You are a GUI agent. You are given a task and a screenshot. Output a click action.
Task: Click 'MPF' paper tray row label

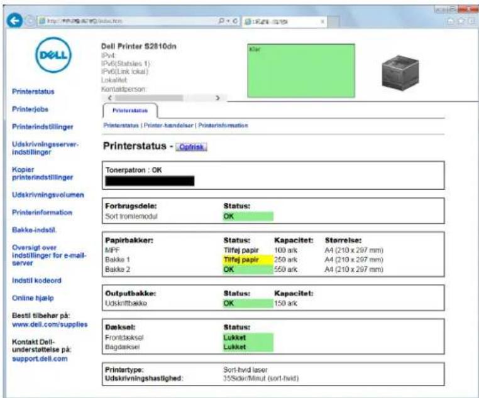click(112, 250)
